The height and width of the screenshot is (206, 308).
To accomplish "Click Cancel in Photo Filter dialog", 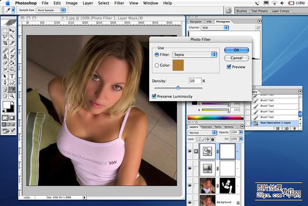I will click(x=237, y=58).
